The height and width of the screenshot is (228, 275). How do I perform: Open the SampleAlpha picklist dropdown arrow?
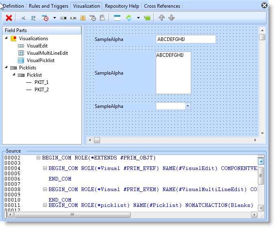(188, 106)
